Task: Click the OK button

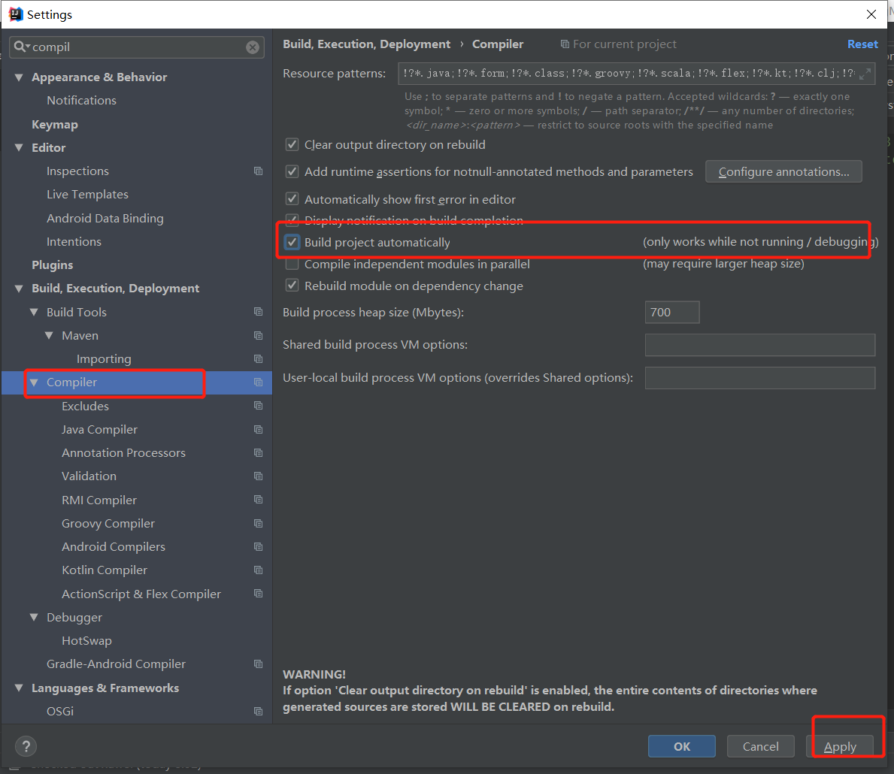Action: (682, 746)
